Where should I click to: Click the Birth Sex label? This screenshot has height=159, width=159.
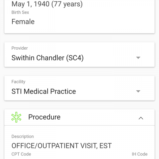[x=20, y=12]
